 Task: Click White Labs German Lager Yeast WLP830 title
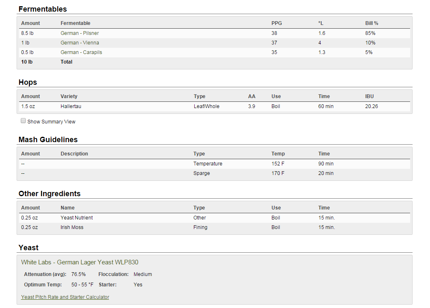pos(80,262)
